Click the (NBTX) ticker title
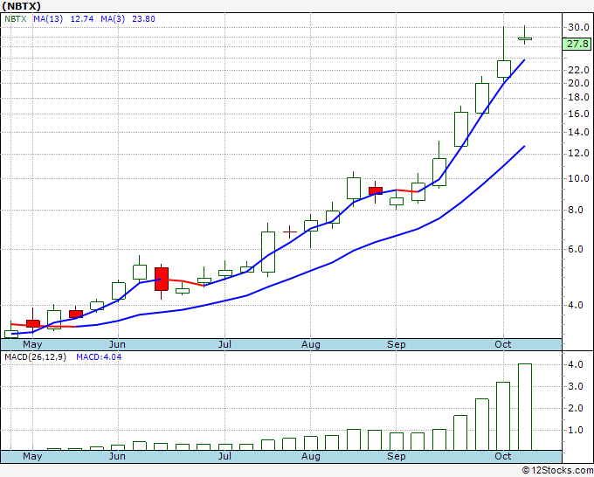 click(25, 5)
